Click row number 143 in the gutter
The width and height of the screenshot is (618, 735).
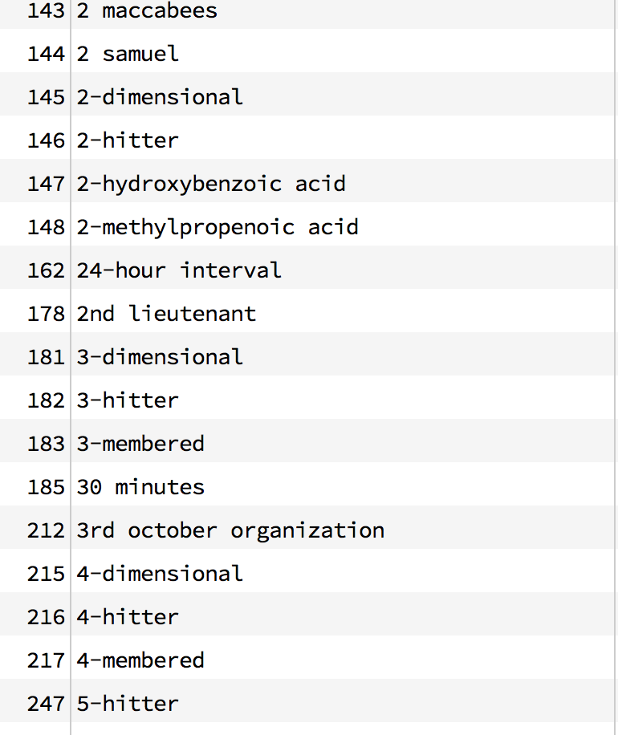tap(46, 11)
